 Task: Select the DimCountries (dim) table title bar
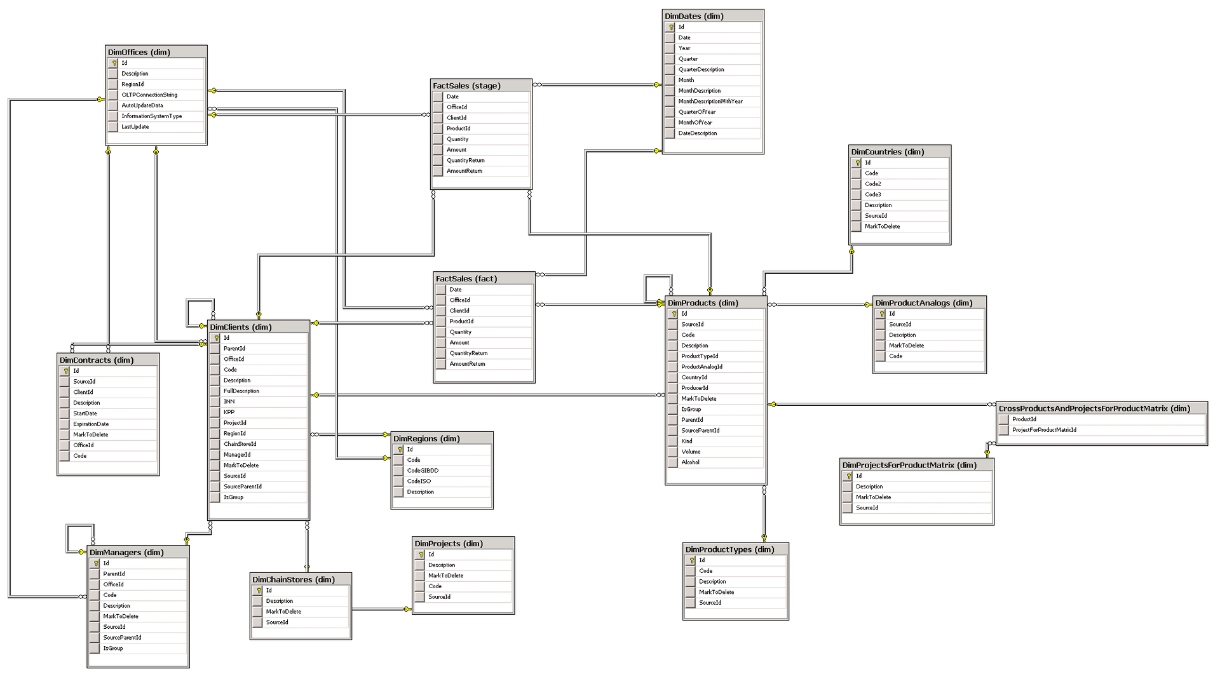[x=900, y=152]
